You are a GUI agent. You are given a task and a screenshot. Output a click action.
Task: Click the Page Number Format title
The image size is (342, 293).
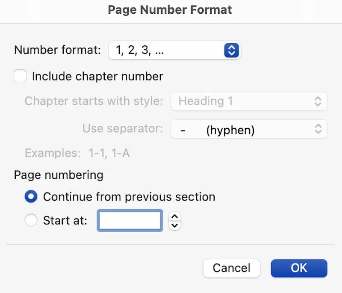tap(170, 9)
